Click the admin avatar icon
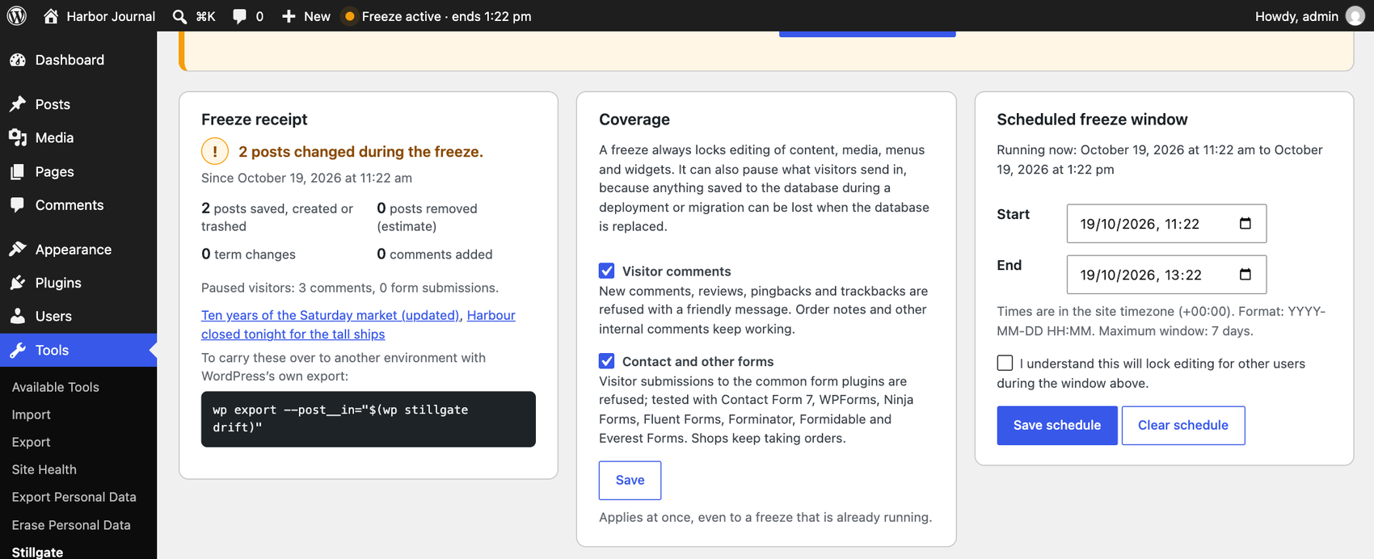1374x559 pixels. click(x=1355, y=16)
